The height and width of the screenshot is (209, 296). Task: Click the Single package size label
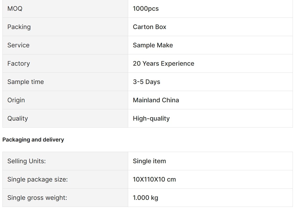click(x=37, y=179)
